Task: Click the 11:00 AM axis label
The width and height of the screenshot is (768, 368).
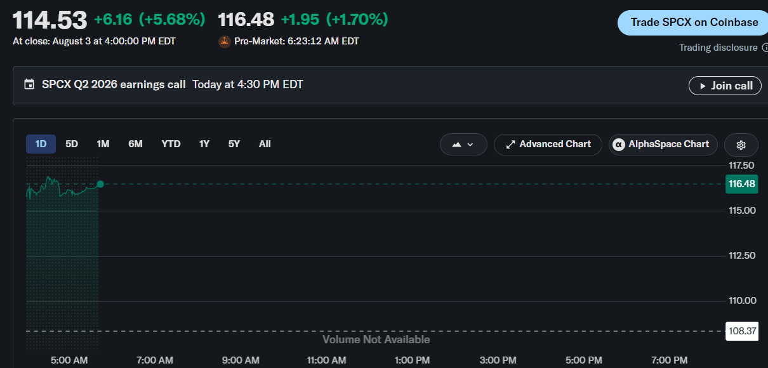Action: tap(326, 360)
